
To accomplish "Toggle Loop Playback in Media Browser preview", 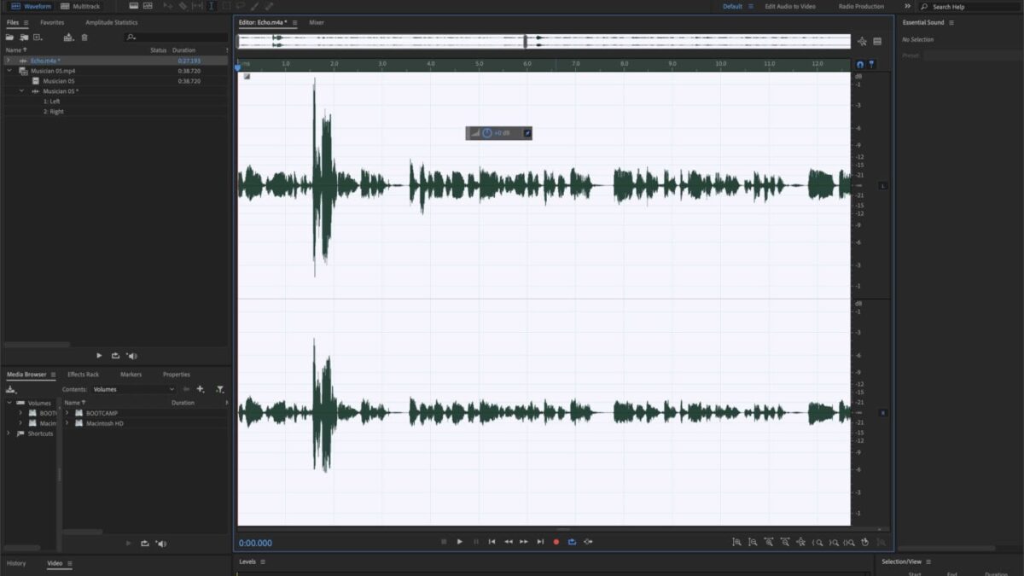I will pos(145,544).
